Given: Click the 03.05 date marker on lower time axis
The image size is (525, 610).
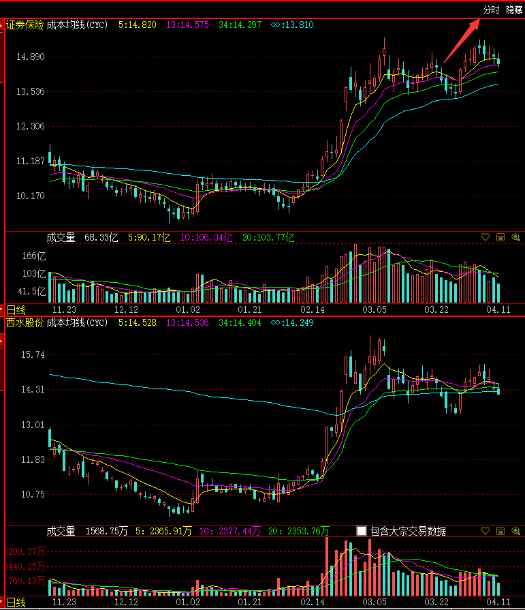Looking at the screenshot, I should coord(375,603).
